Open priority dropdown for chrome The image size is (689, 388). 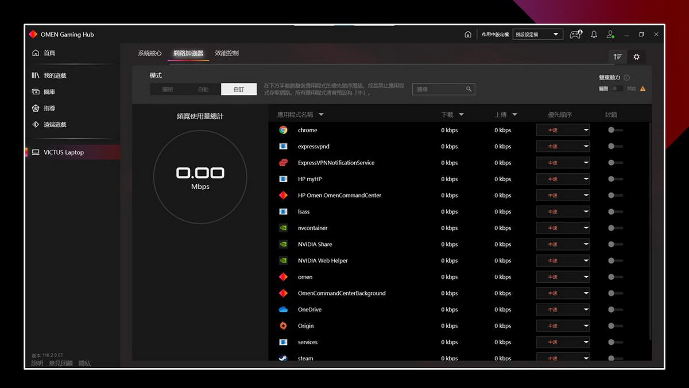point(563,130)
